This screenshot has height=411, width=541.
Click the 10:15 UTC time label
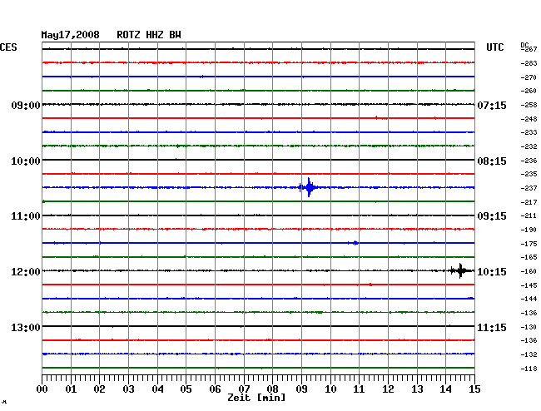(492, 272)
